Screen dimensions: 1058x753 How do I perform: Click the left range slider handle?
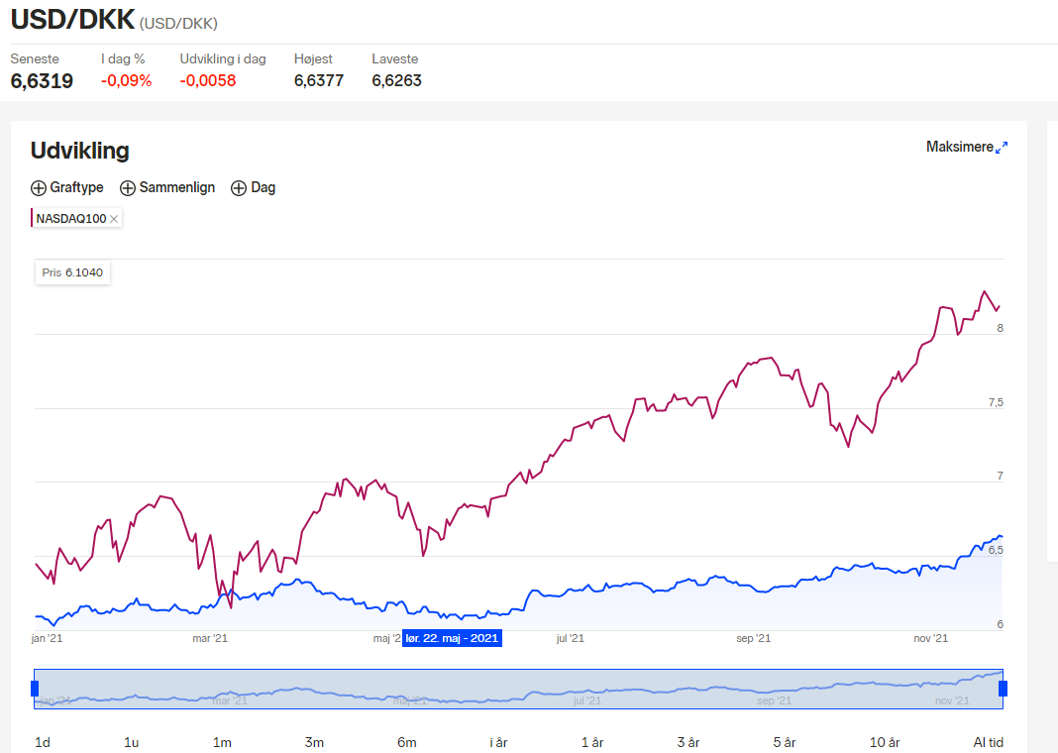[35, 689]
